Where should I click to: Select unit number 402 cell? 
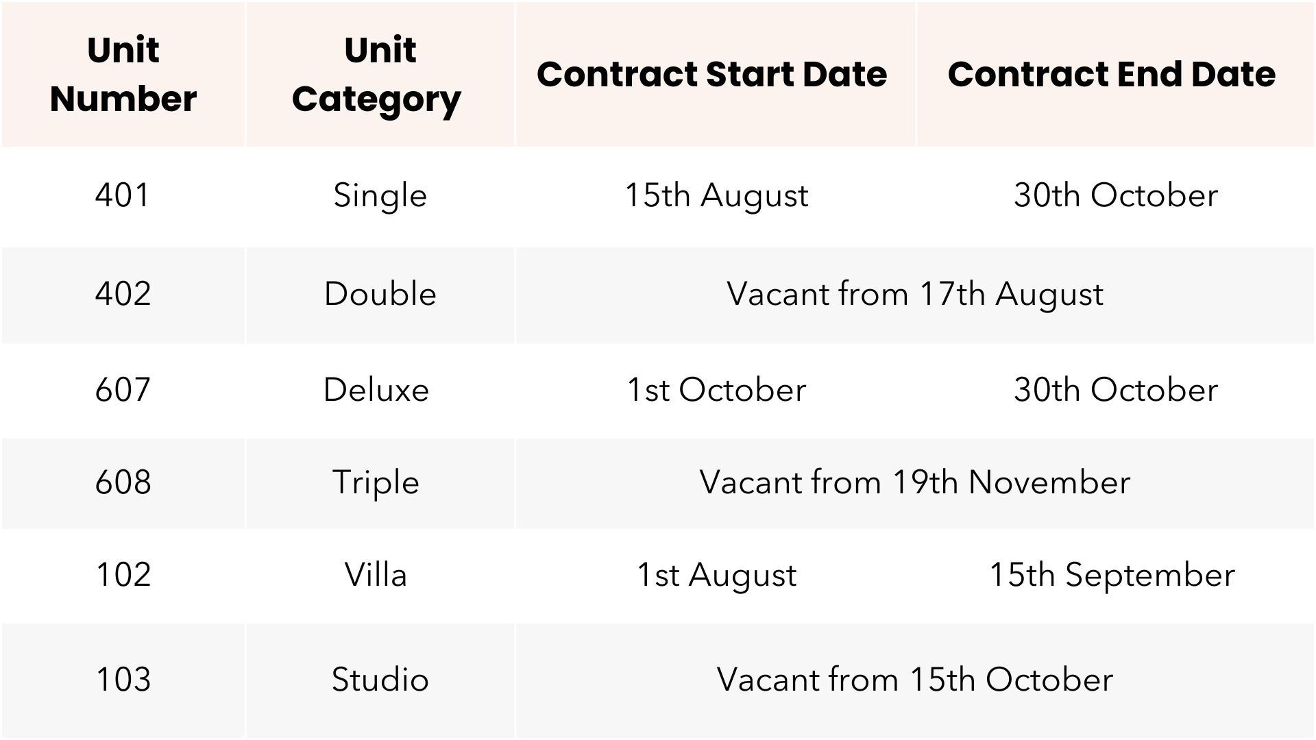[123, 294]
